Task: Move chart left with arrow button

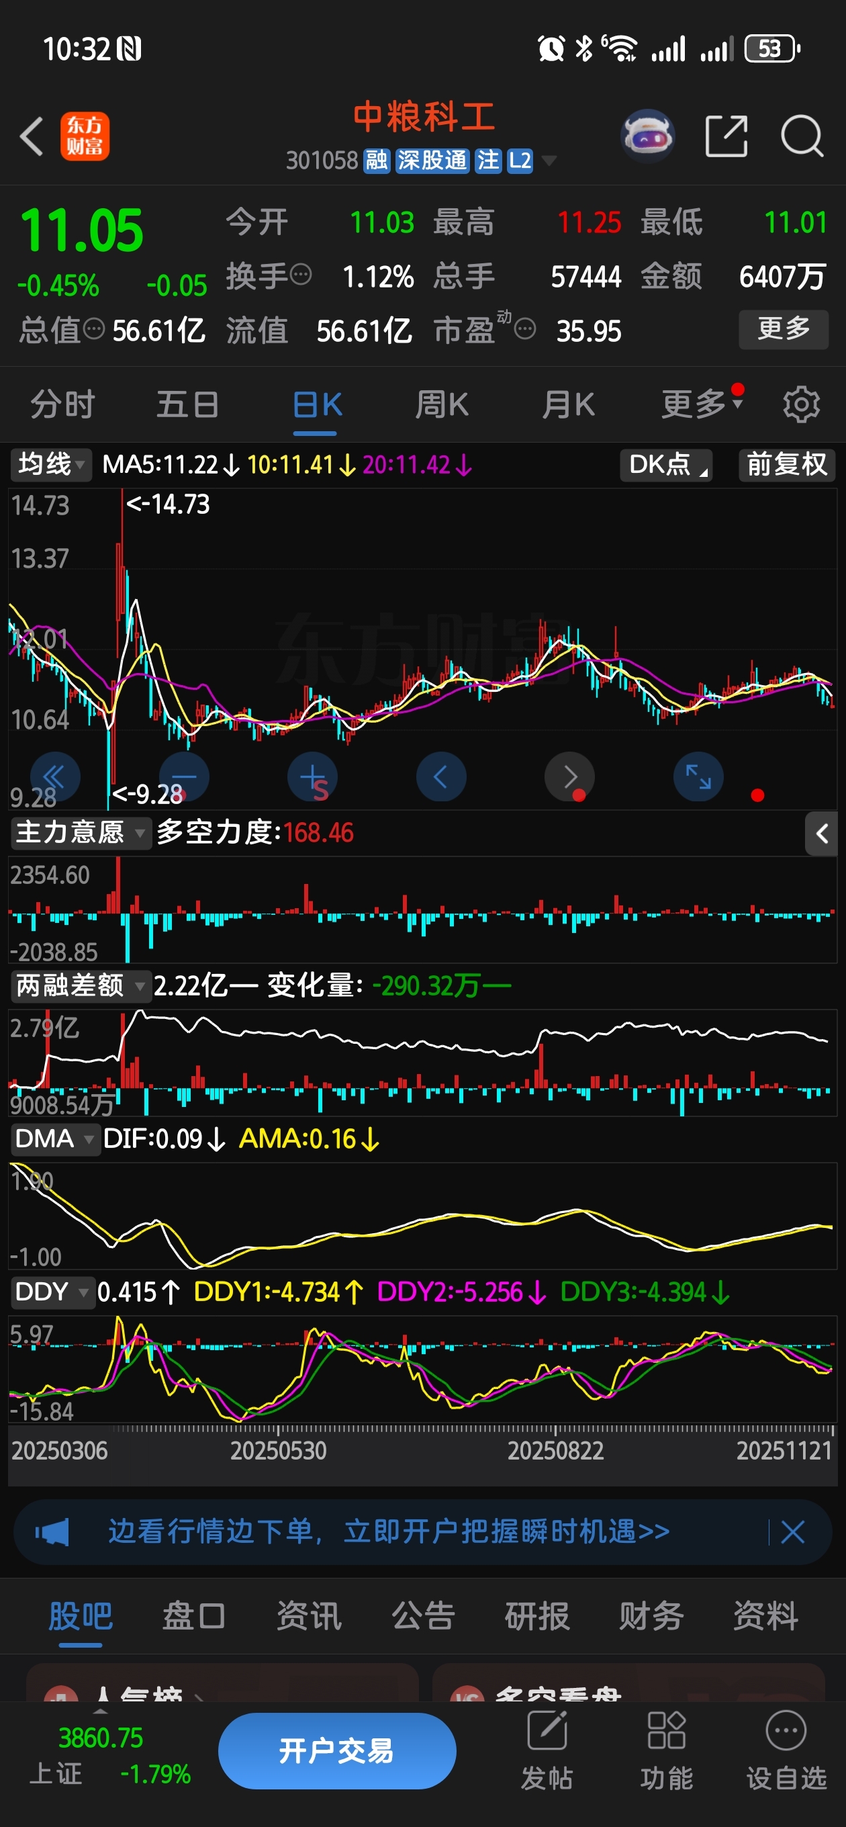Action: pos(441,776)
